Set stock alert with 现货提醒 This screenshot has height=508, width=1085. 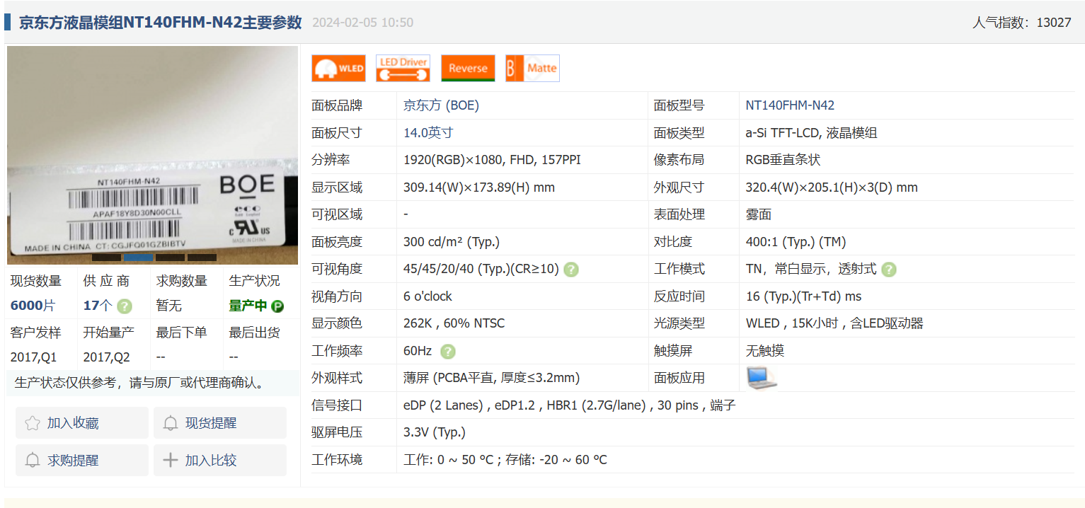(x=220, y=423)
